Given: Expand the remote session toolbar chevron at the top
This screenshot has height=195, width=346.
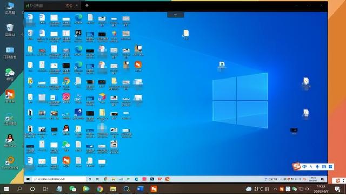Looking at the screenshot, I should point(175,15).
